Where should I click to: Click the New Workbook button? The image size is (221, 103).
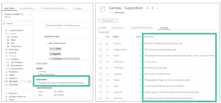108,21
